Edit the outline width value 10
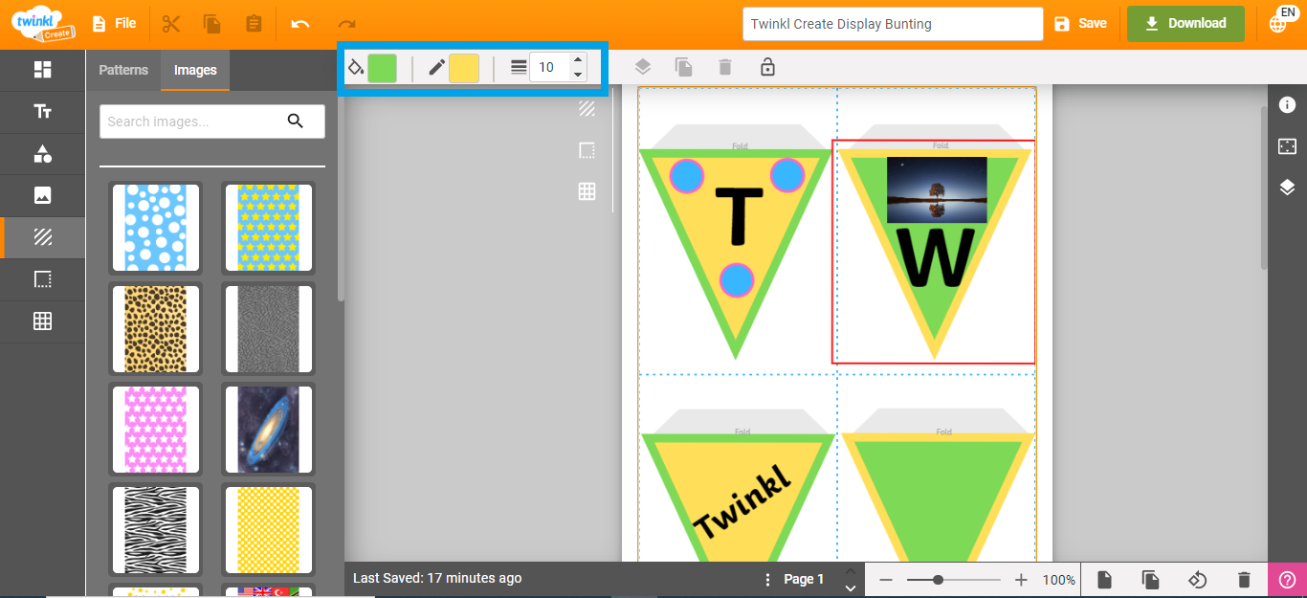1307x598 pixels. pos(549,67)
